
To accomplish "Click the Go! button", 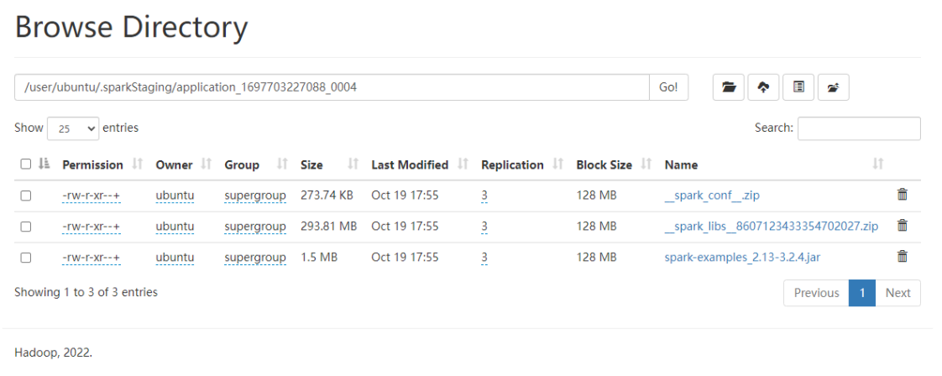I will tap(668, 87).
